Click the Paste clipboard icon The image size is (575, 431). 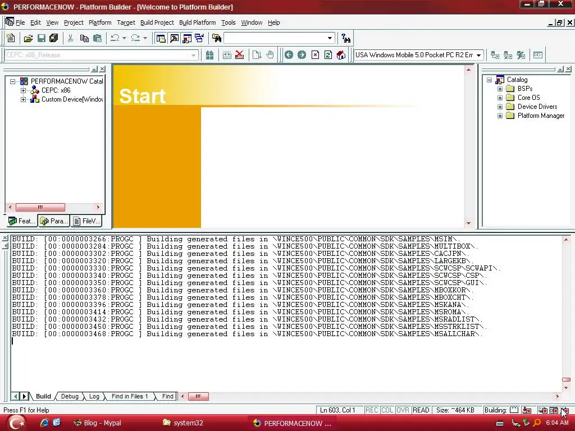point(97,38)
